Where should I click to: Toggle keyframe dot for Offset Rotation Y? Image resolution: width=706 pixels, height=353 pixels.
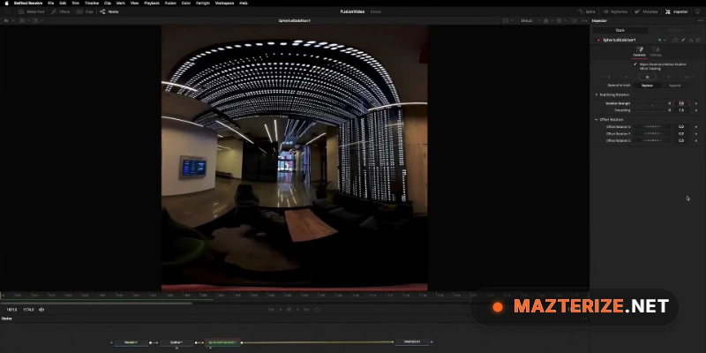click(x=696, y=134)
